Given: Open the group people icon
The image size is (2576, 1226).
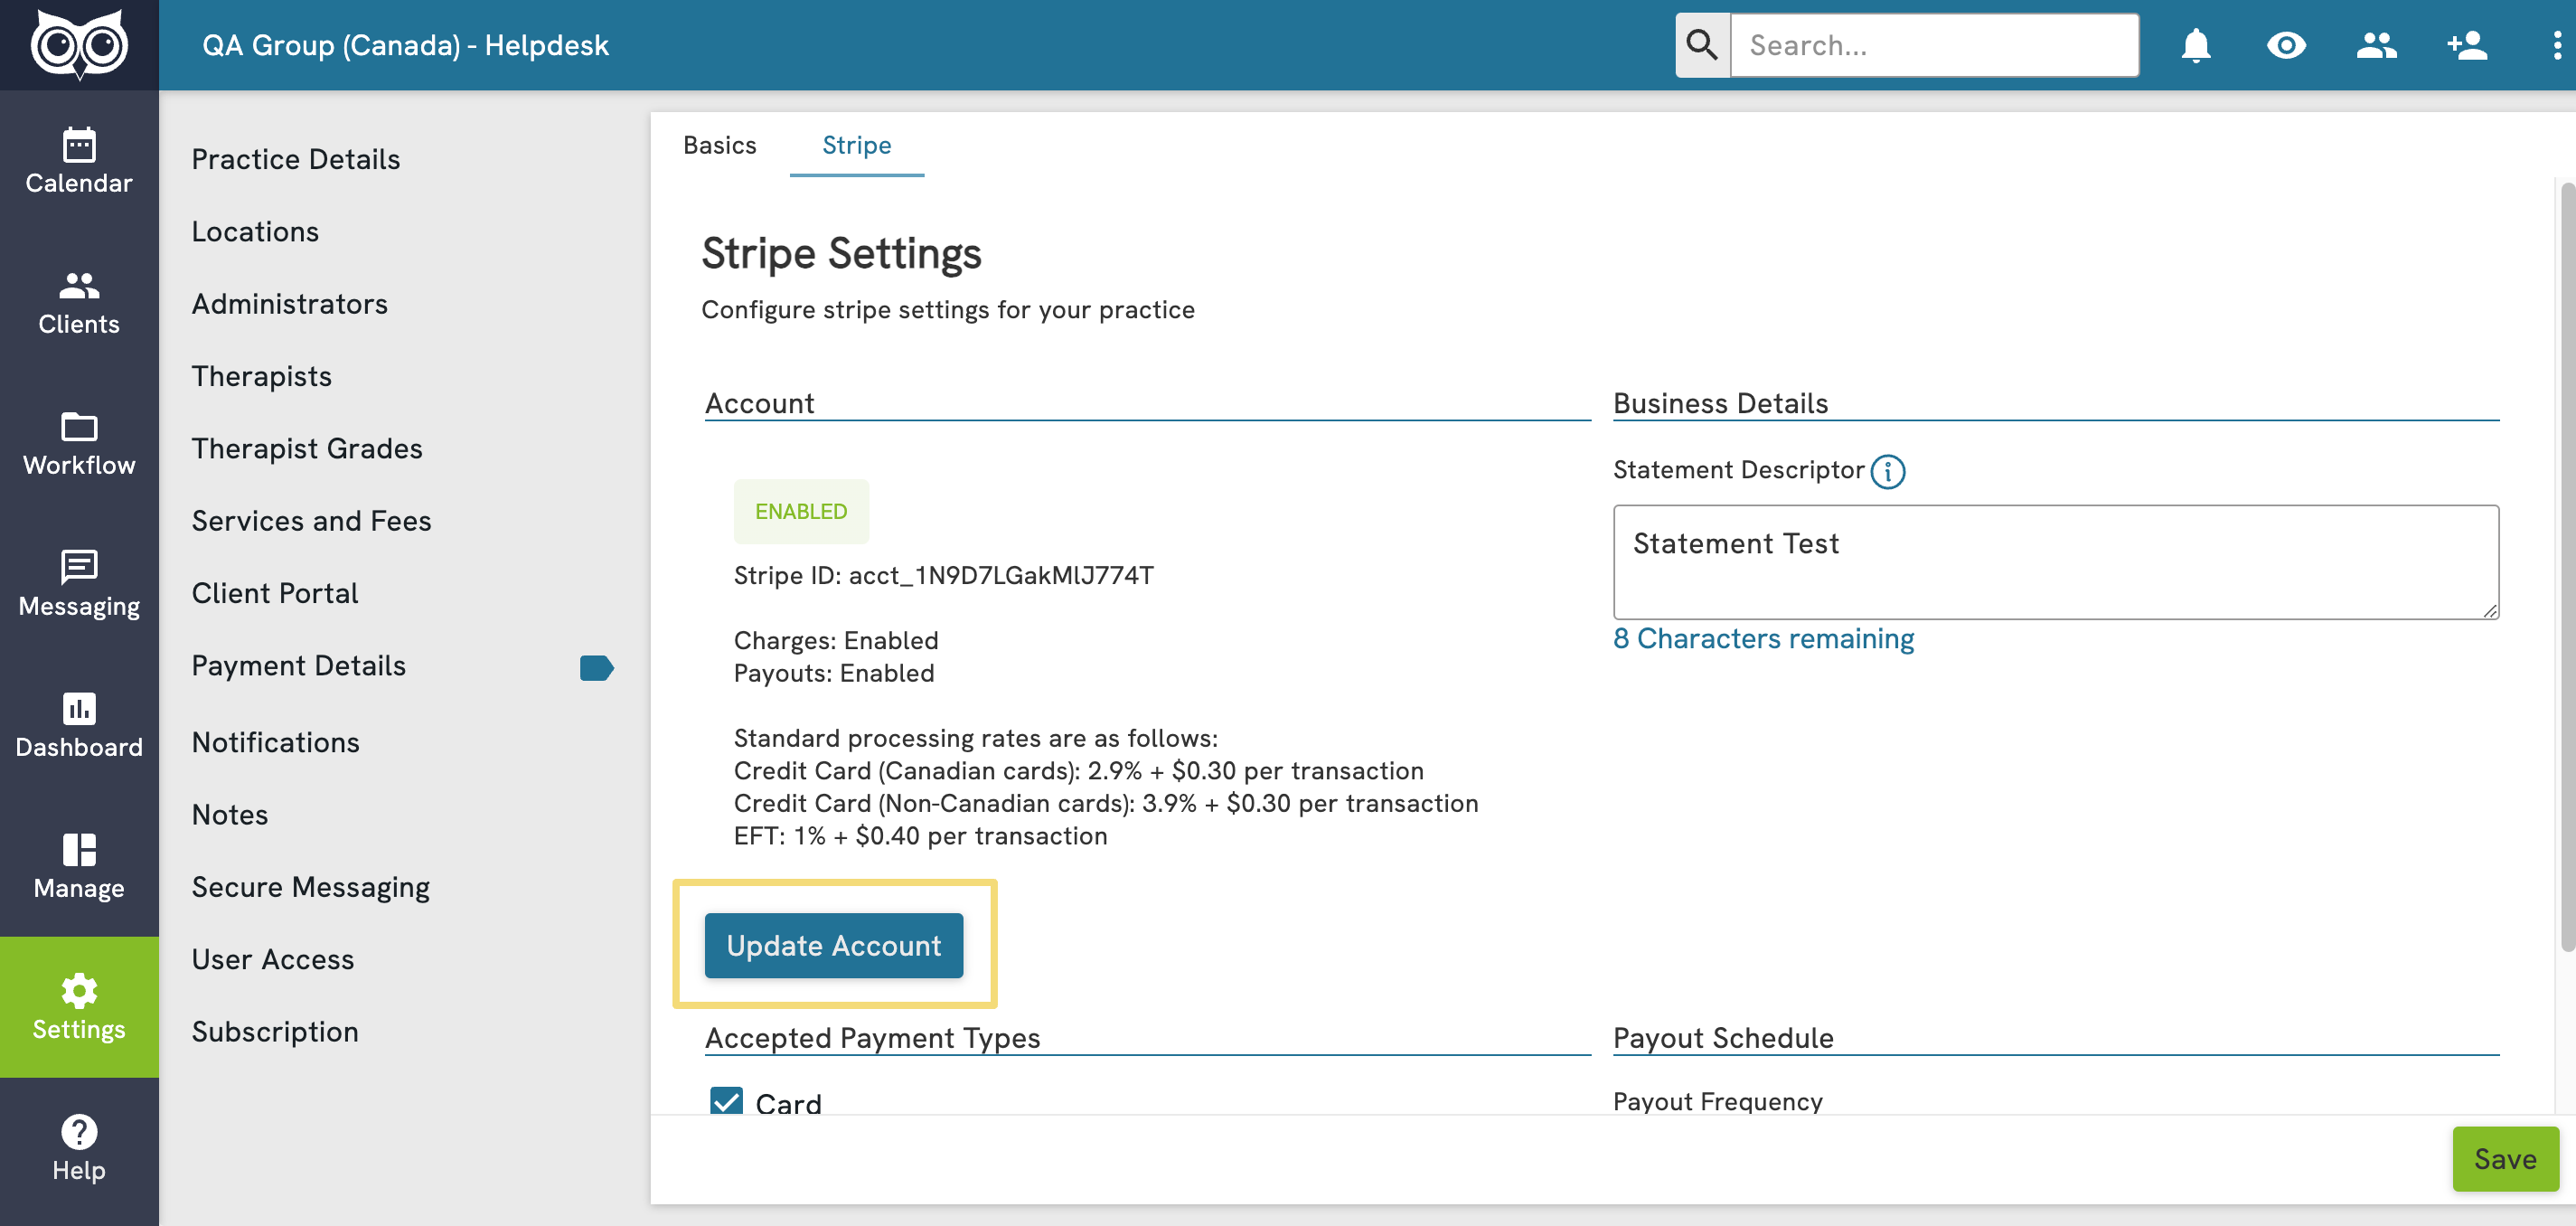Looking at the screenshot, I should pos(2376,45).
